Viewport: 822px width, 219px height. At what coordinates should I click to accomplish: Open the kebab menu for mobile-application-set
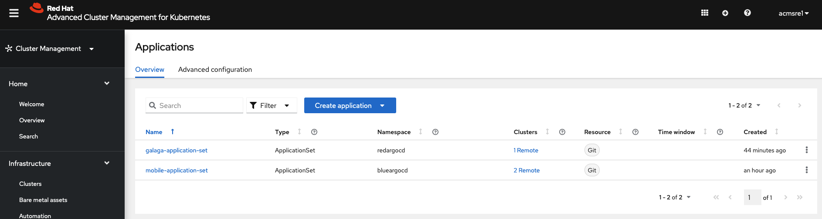[807, 170]
